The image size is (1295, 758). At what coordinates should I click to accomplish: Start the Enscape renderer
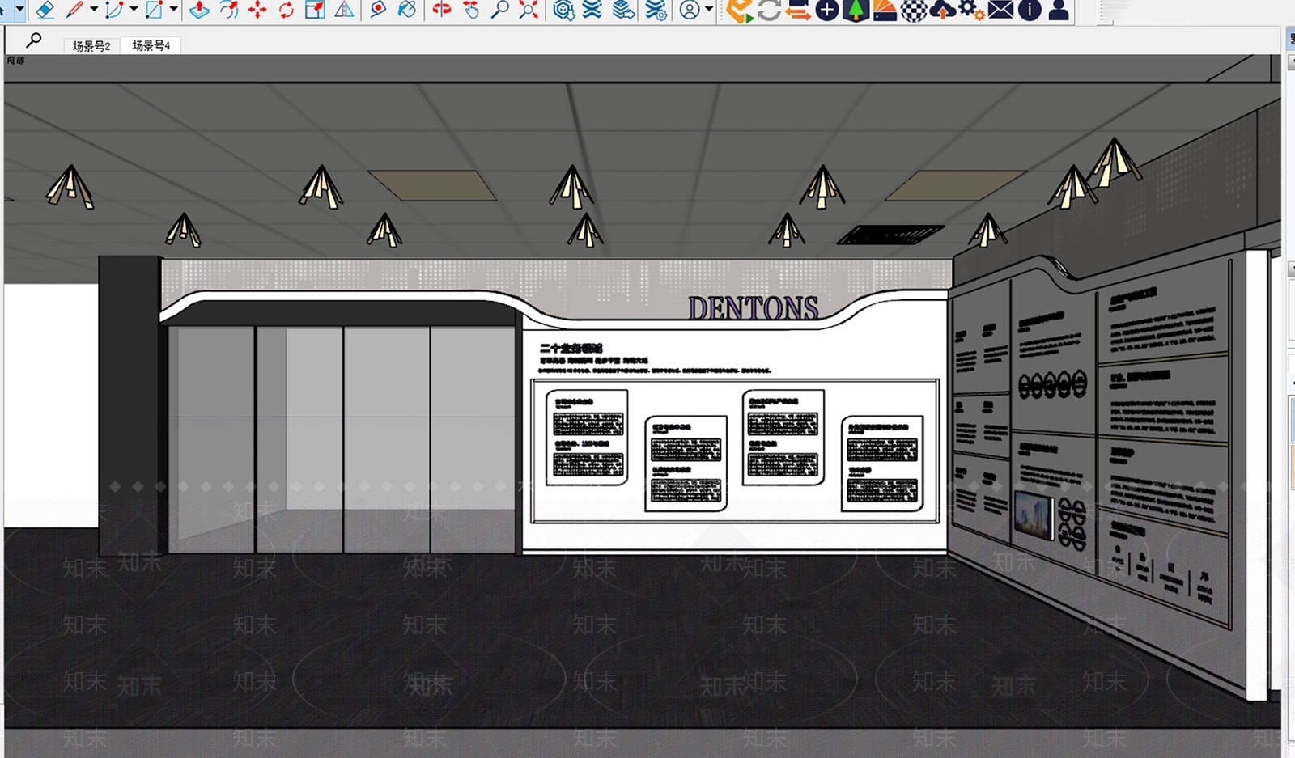(x=740, y=10)
